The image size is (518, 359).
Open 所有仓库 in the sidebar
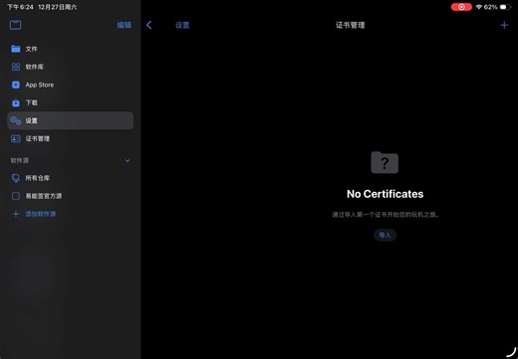(x=70, y=178)
